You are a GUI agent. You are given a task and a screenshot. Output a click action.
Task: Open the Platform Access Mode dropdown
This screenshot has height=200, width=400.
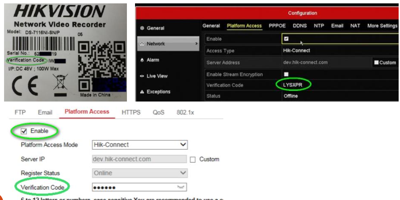pyautogui.click(x=139, y=145)
